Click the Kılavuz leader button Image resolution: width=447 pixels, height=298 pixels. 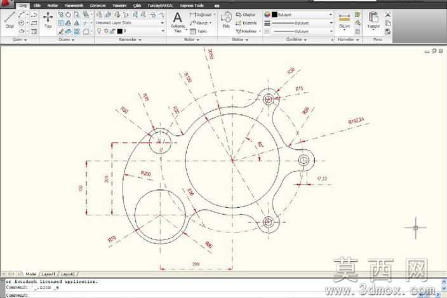pos(199,23)
